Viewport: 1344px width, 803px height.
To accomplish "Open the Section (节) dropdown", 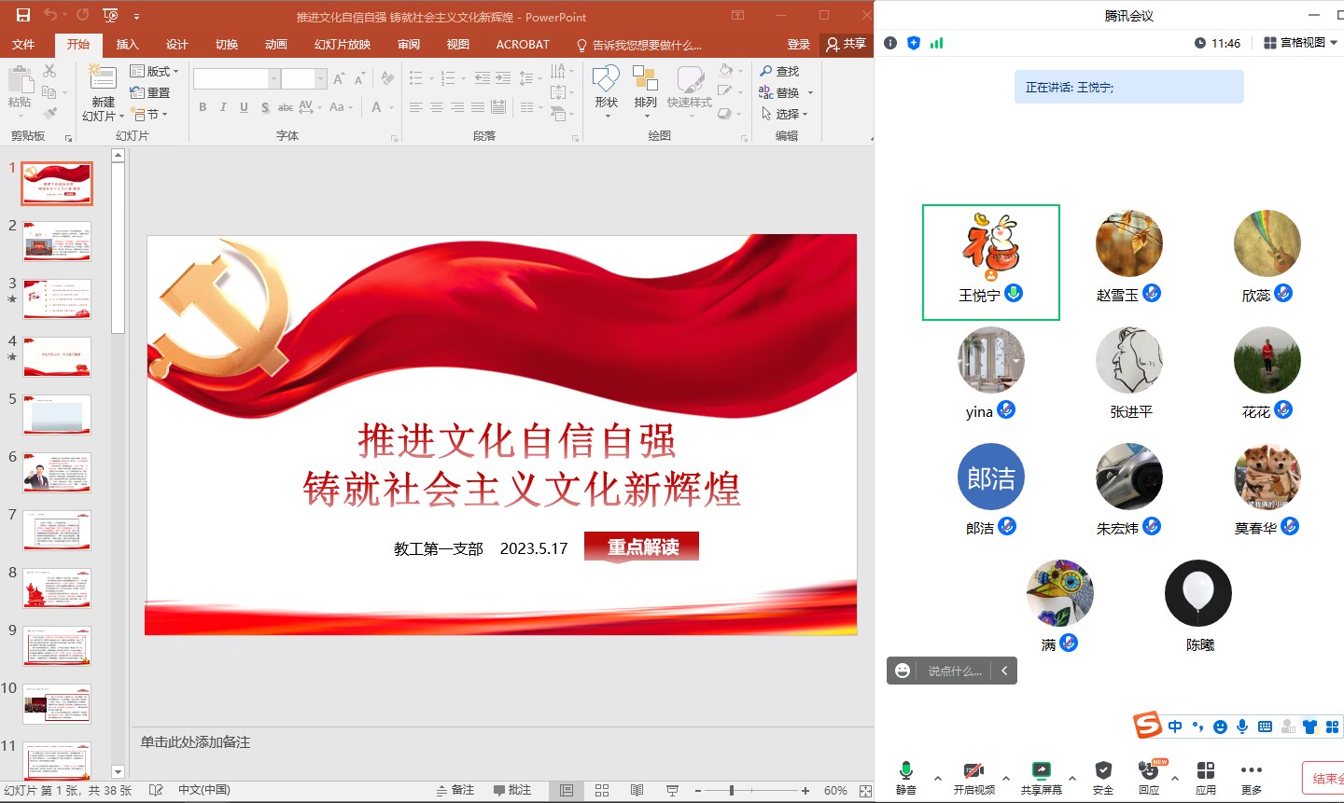I will click(x=150, y=114).
